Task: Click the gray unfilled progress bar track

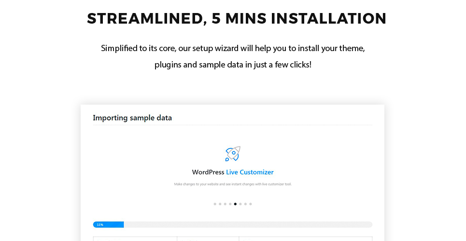Action: tap(248, 225)
